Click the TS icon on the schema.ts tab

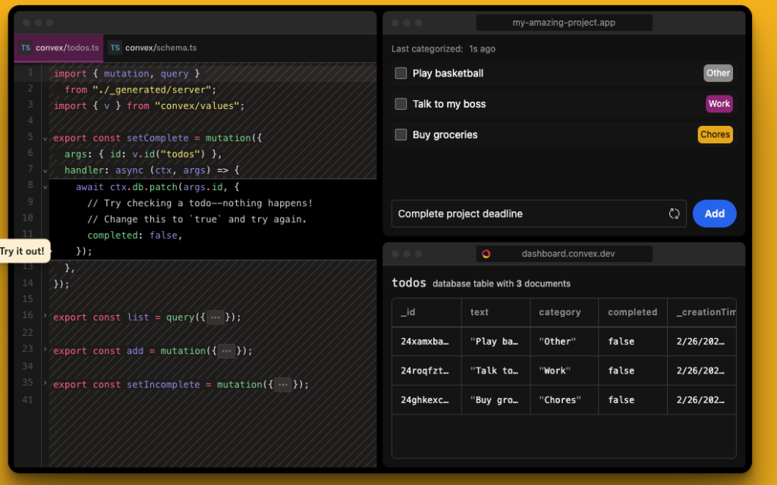click(115, 48)
